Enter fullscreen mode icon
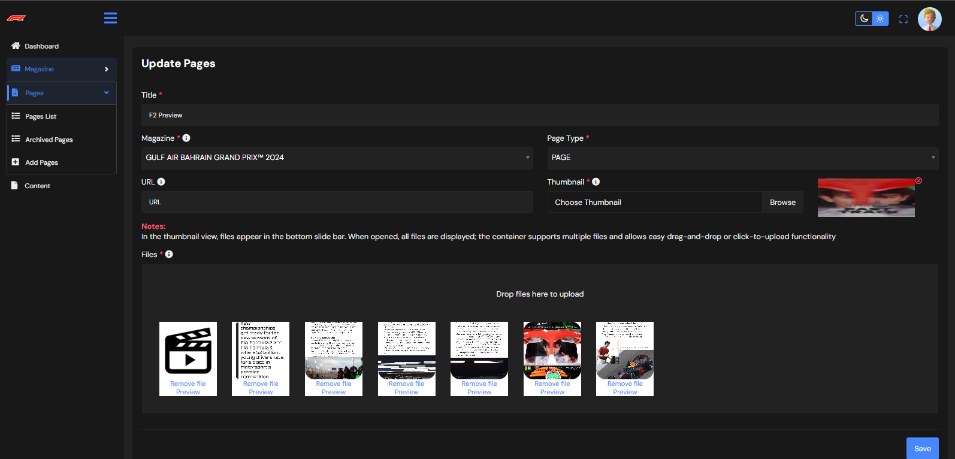The image size is (955, 459). 903,19
